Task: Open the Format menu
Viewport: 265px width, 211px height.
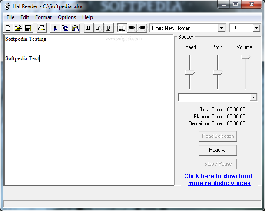Action: 43,17
